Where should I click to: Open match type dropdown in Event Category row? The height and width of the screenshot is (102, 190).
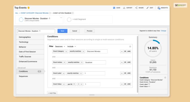77,51
